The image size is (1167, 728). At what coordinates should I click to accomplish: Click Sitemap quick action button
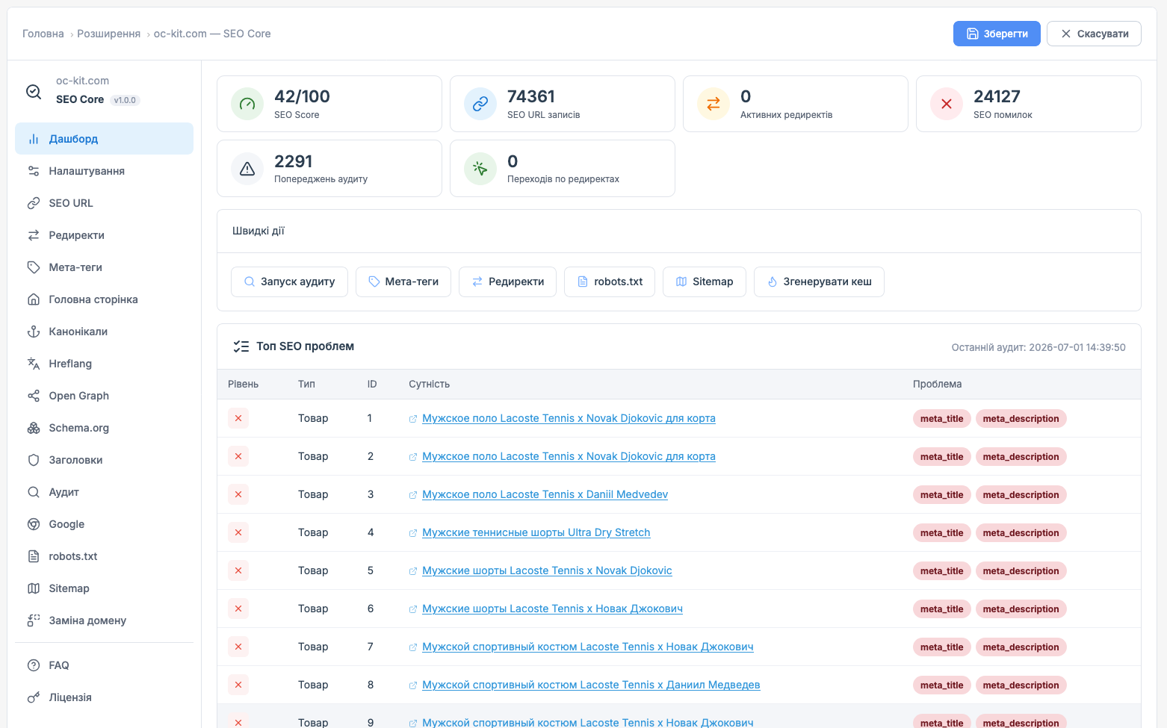click(705, 281)
